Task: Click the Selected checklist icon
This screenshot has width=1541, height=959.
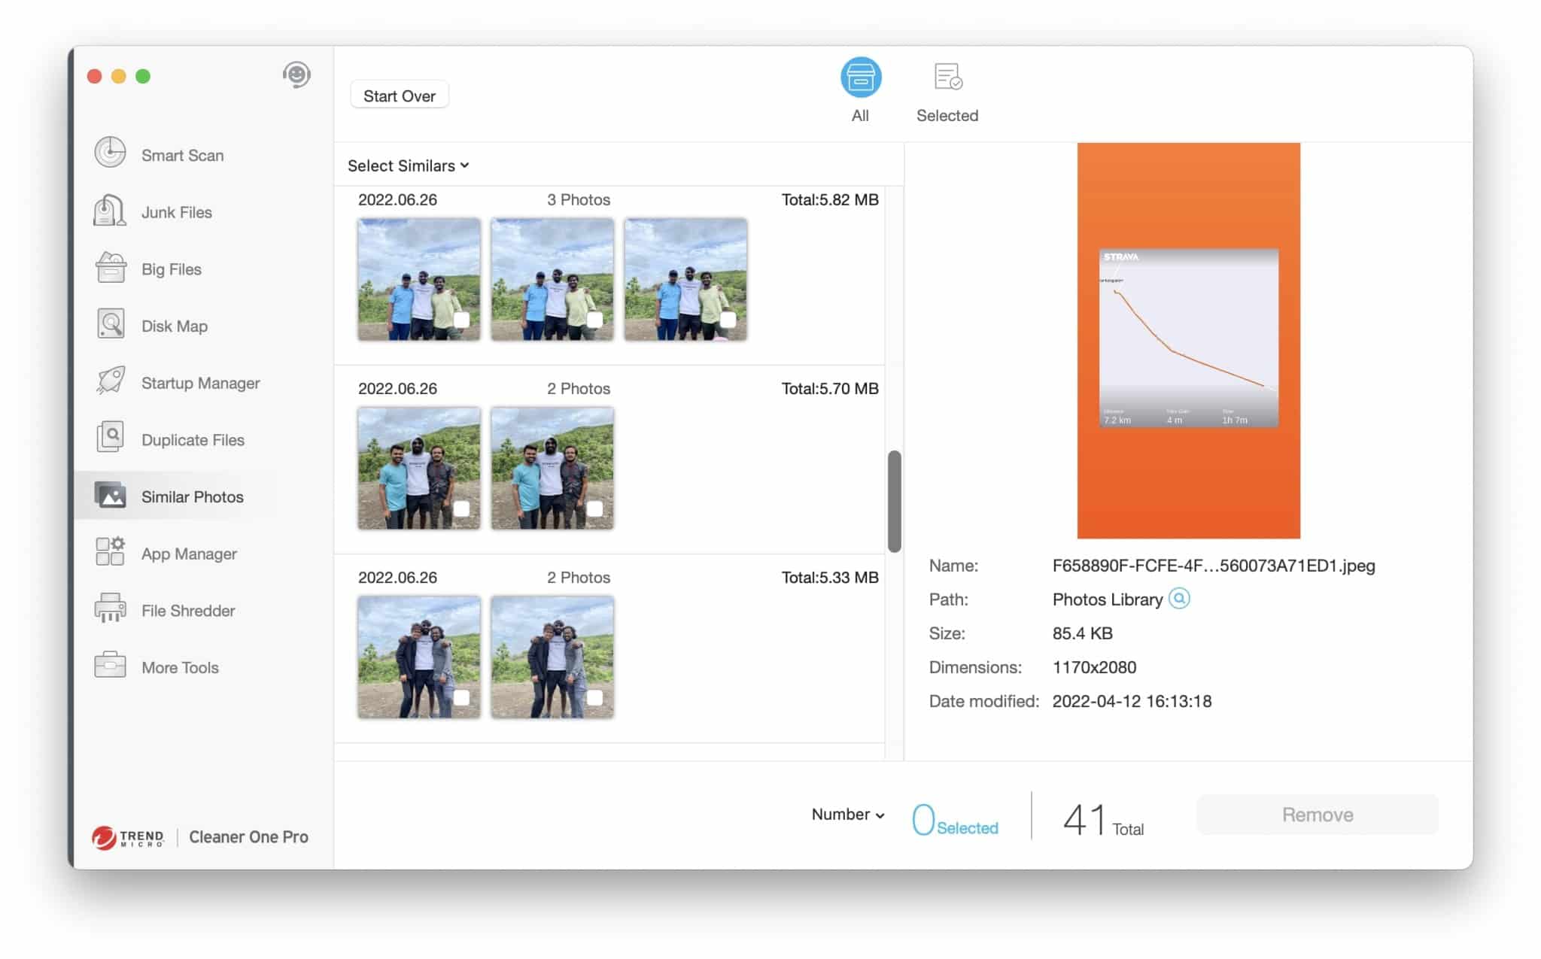Action: [x=947, y=77]
